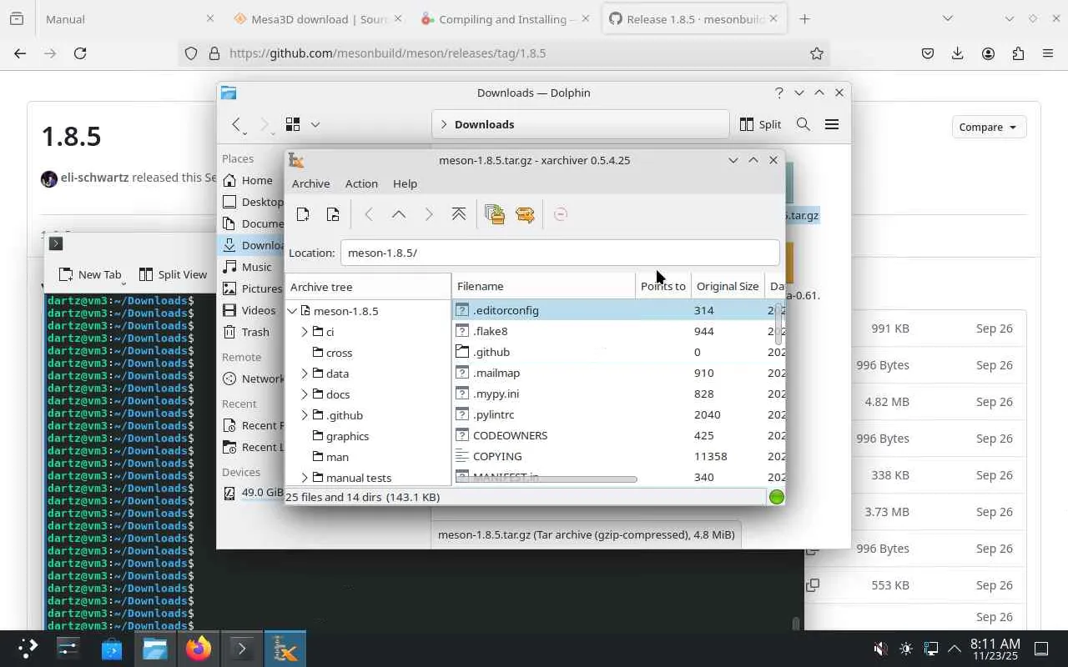
Task: Sort by Filename column header
Action: click(543, 286)
